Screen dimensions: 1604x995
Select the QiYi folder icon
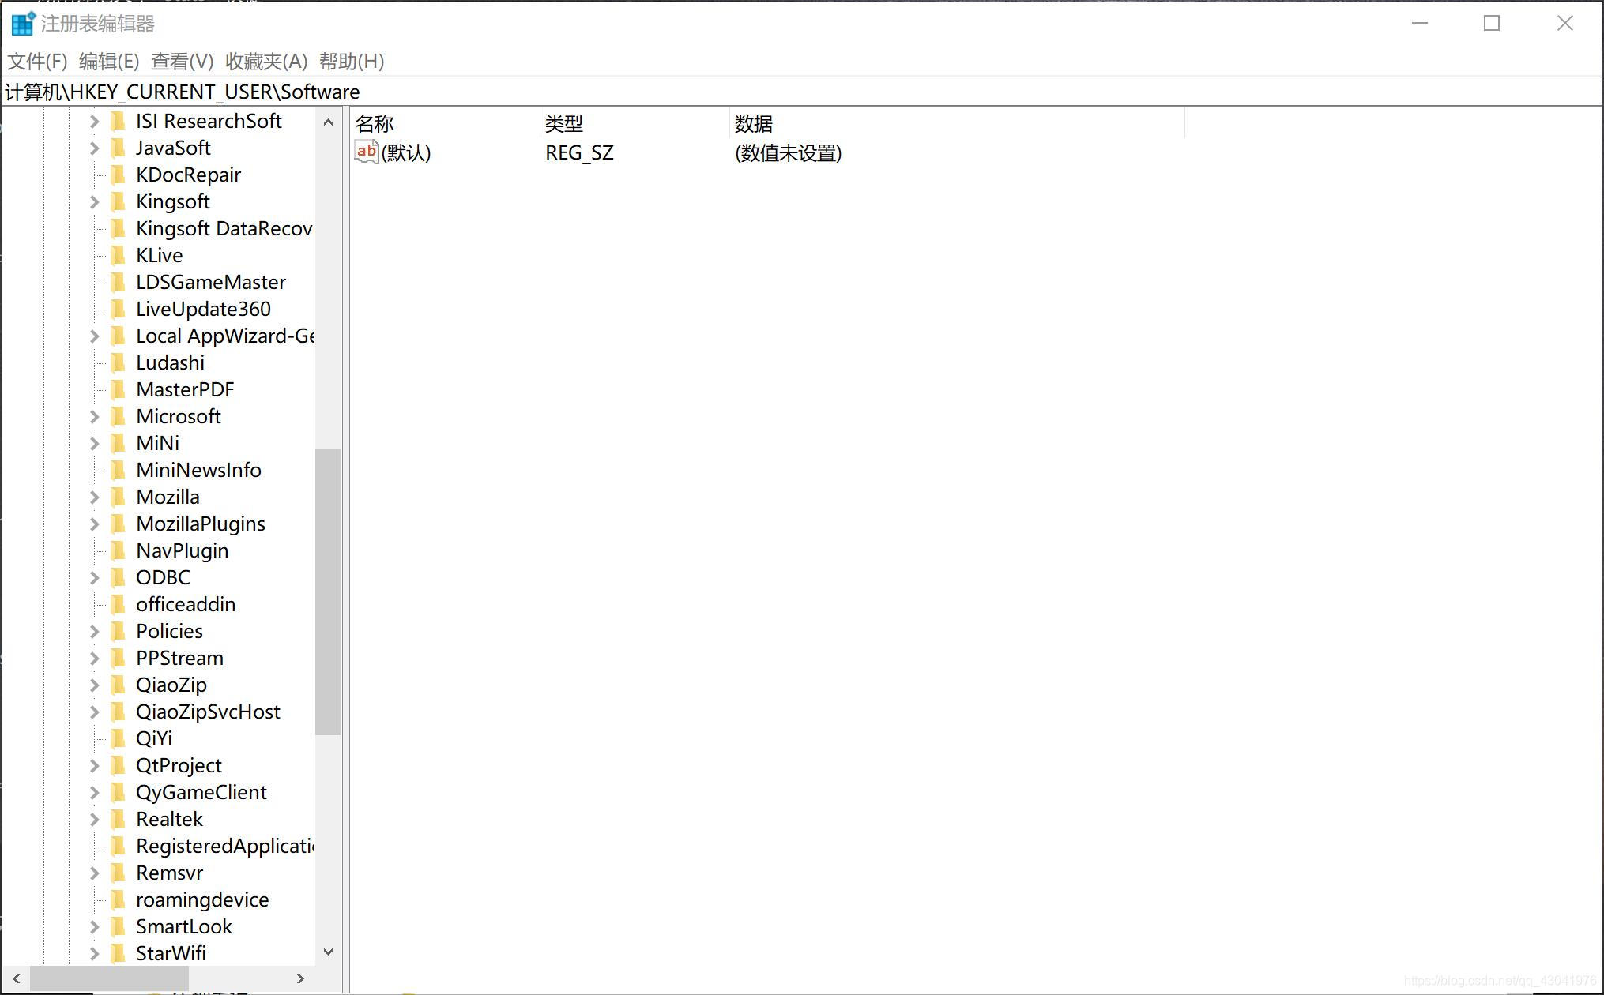(118, 739)
